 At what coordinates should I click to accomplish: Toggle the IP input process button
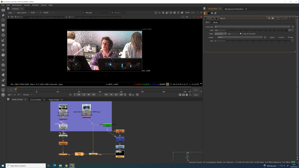(40, 13)
